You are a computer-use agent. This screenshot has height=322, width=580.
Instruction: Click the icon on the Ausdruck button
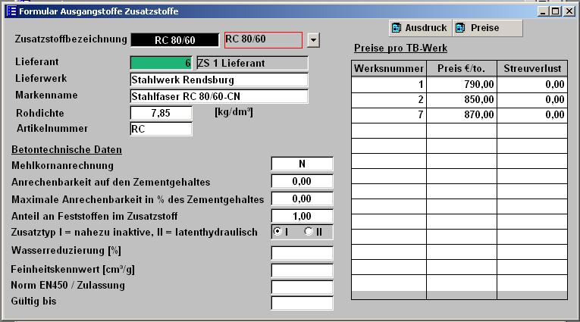(396, 28)
